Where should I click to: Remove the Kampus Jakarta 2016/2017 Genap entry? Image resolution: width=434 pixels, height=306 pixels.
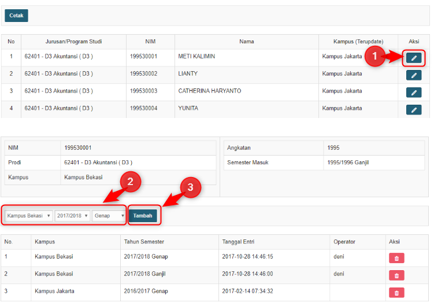396,293
